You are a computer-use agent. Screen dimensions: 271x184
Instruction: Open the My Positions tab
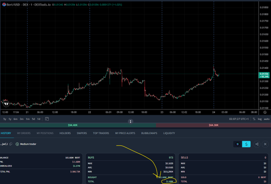coord(45,133)
